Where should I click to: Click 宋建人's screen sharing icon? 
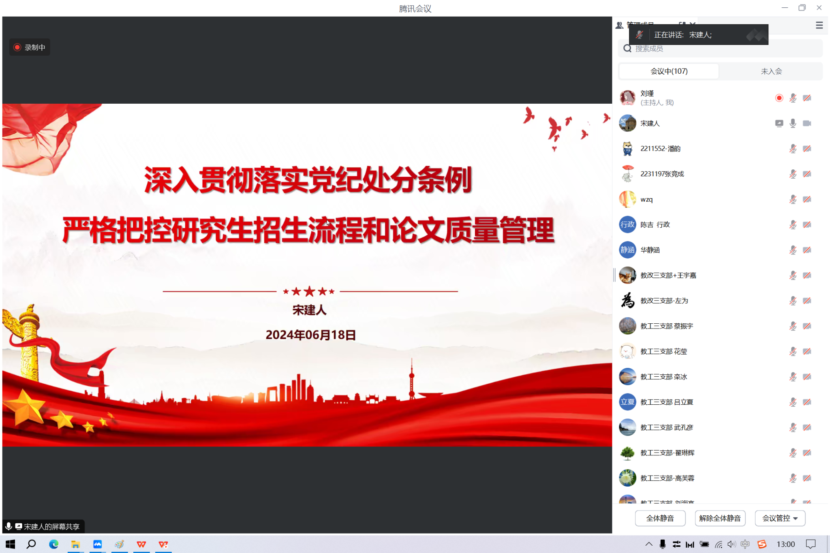[779, 123]
